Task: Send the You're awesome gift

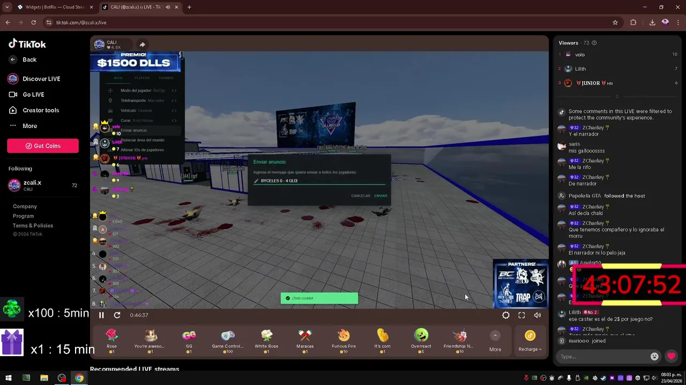Action: tap(150, 341)
